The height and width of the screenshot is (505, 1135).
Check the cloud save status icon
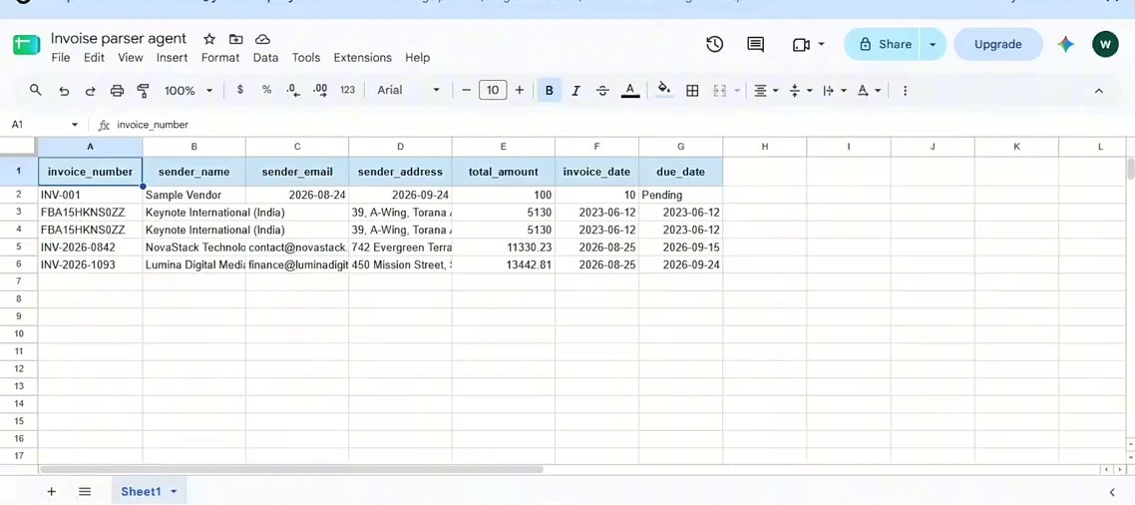pos(262,39)
